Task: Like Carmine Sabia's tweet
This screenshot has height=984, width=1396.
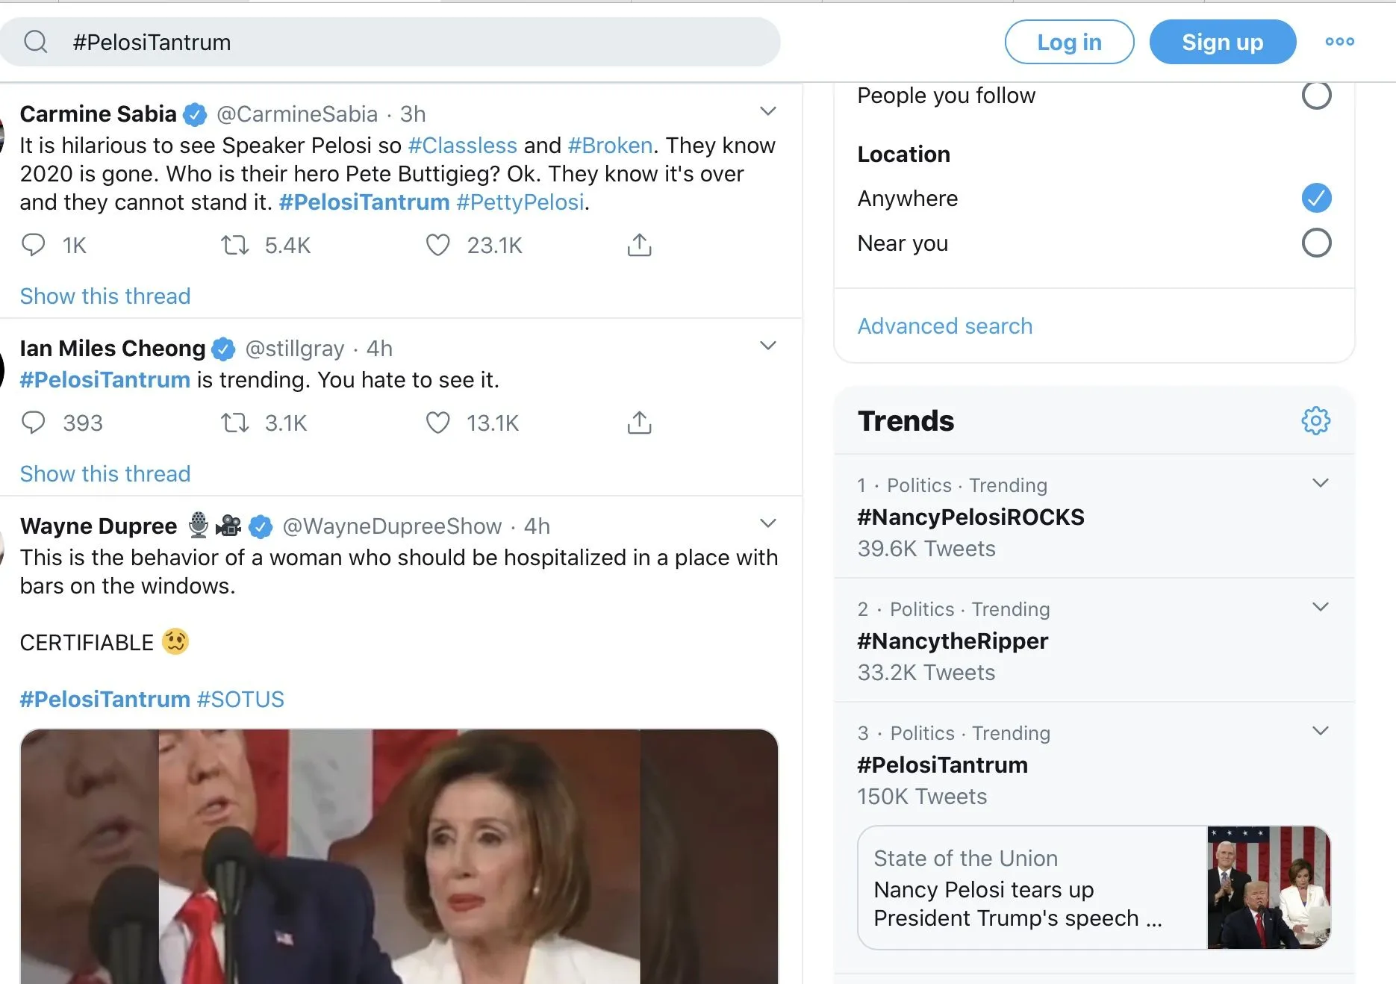Action: tap(438, 245)
